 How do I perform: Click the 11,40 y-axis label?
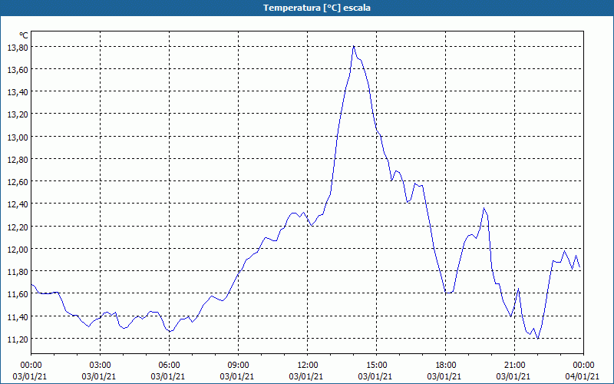17,316
